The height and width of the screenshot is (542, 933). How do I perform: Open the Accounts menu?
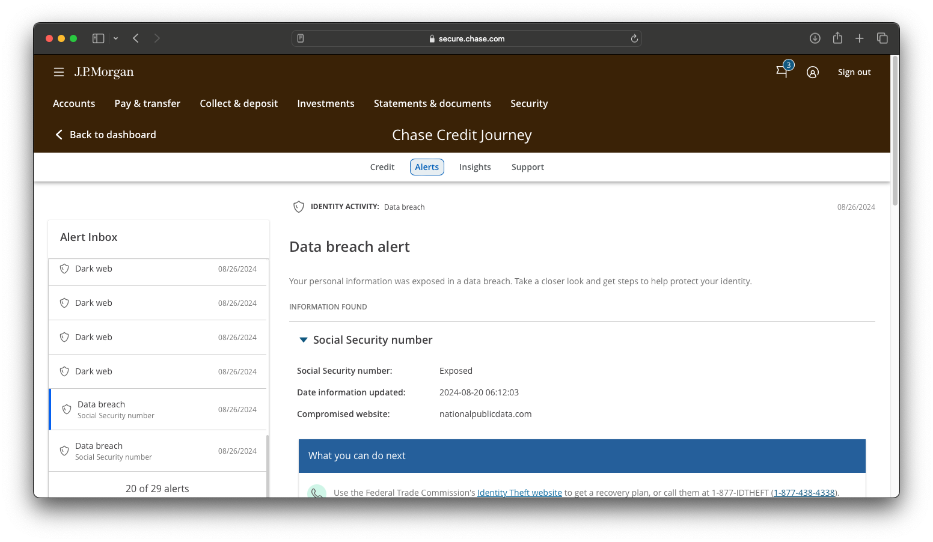(74, 103)
